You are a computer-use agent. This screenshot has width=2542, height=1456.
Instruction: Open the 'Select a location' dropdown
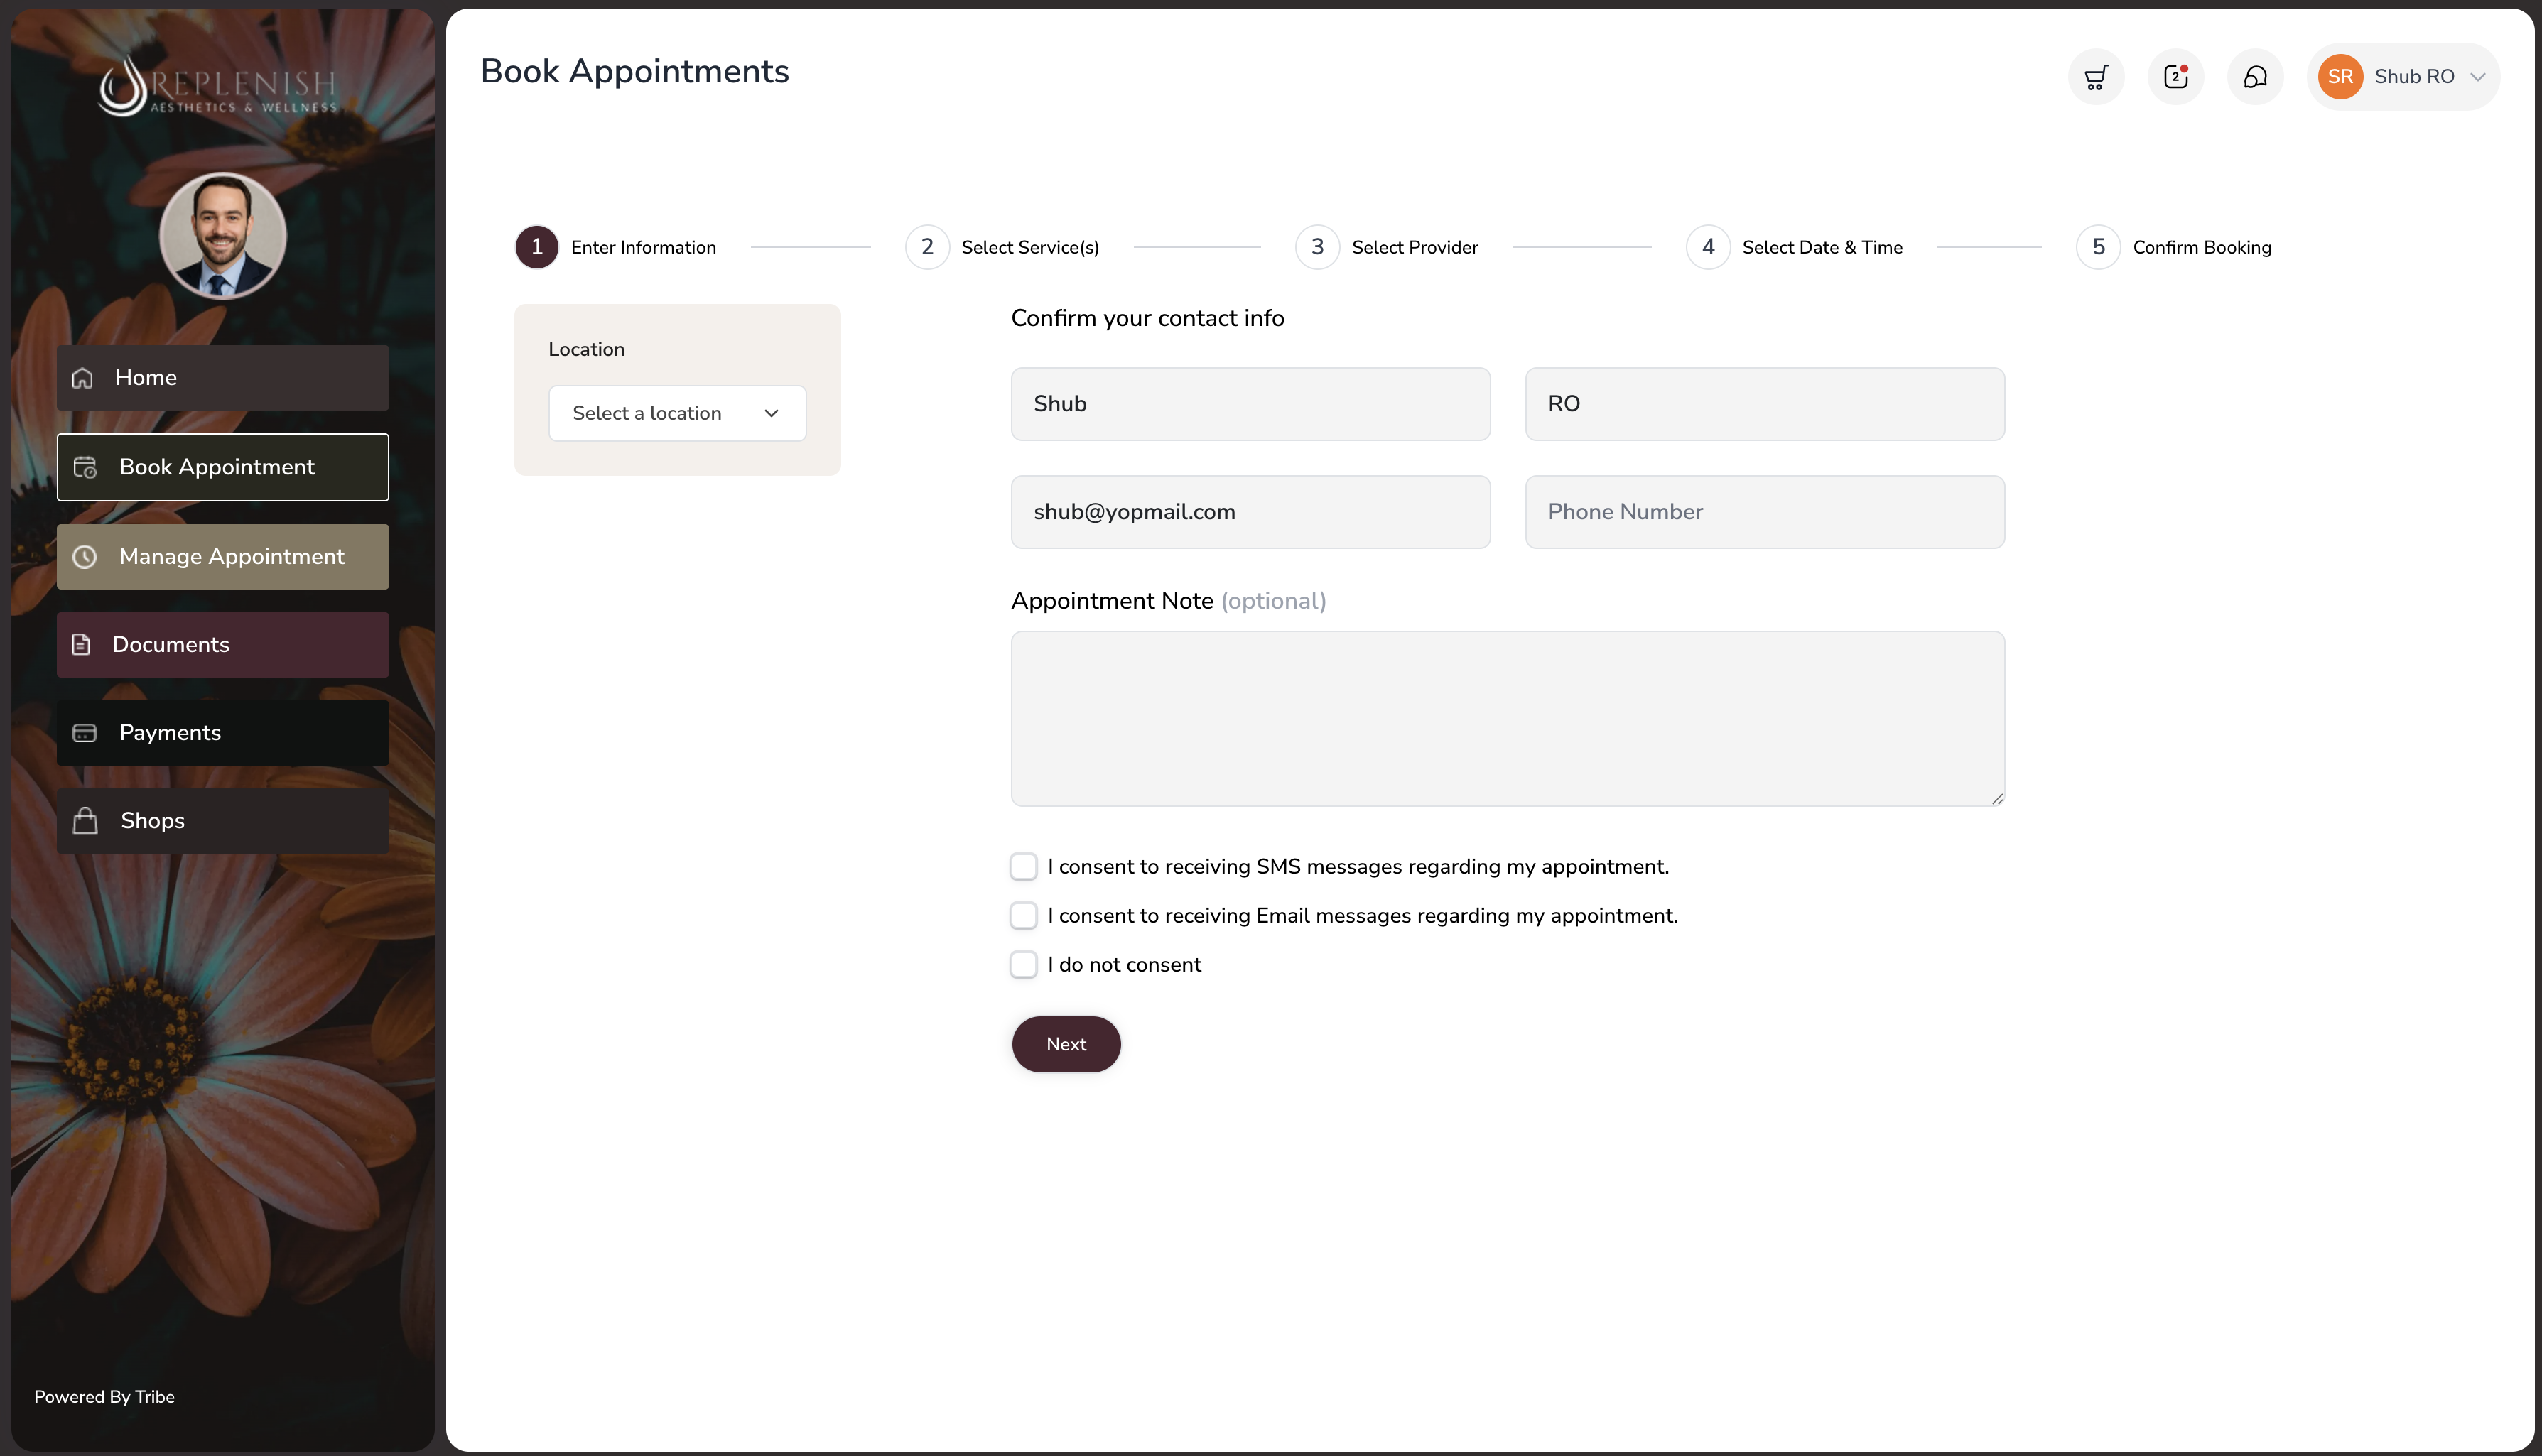(x=677, y=413)
